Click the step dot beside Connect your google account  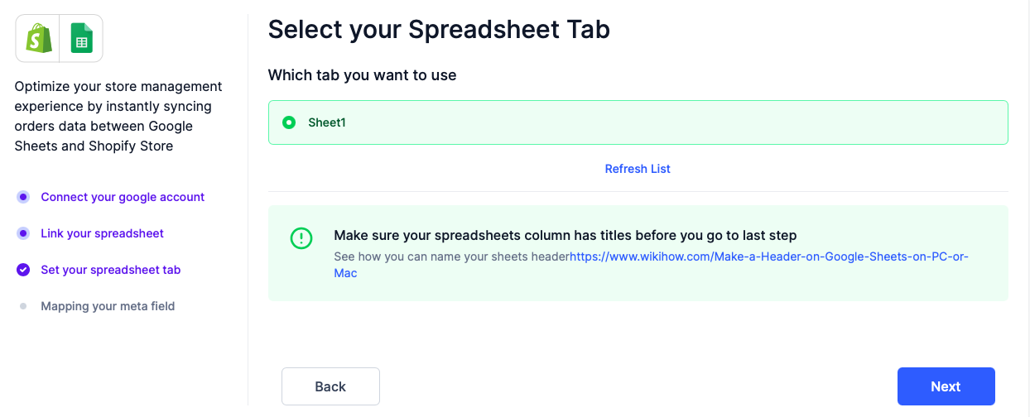point(23,197)
